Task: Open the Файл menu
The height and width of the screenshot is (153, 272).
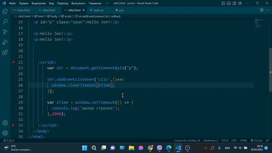Action: click(x=12, y=3)
